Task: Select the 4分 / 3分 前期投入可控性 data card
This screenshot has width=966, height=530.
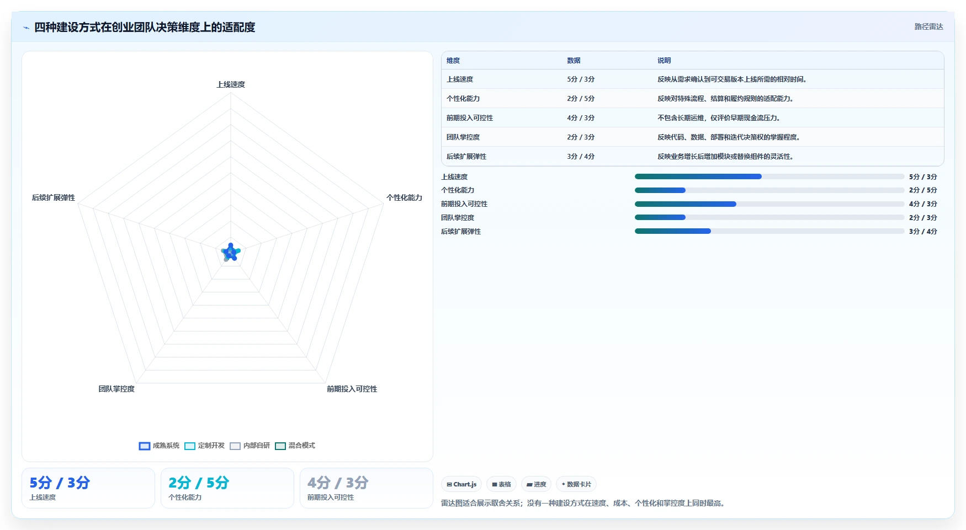Action: (x=367, y=488)
